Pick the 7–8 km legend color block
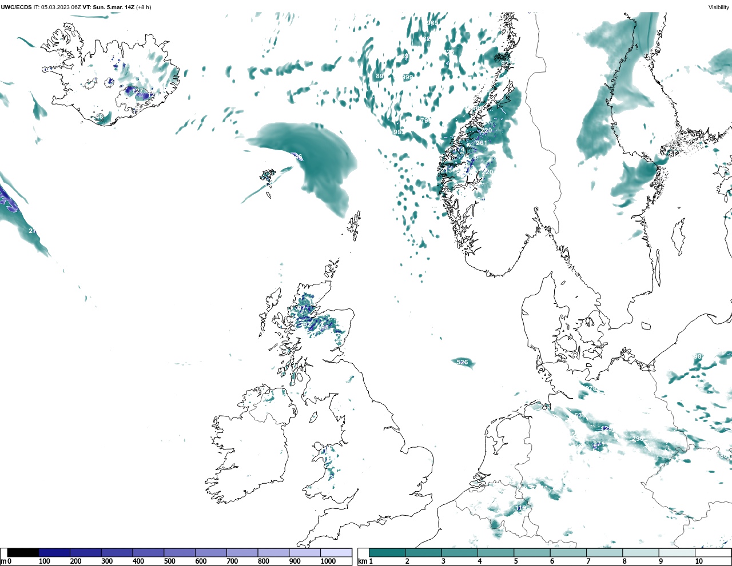This screenshot has height=566, width=732. 603,552
